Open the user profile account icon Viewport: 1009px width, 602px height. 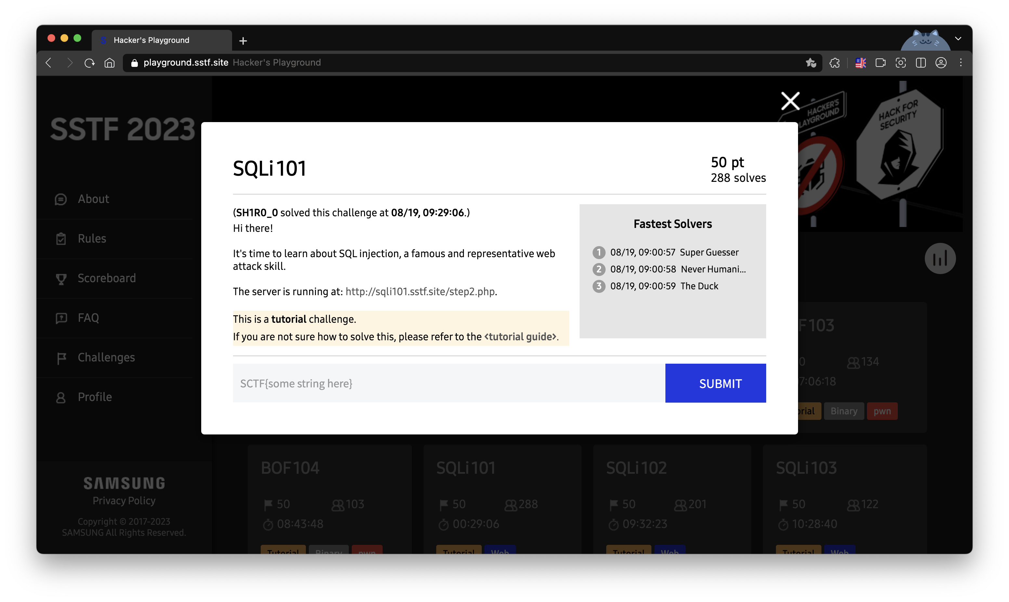941,63
